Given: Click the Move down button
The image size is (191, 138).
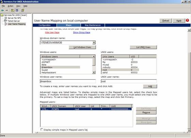Looking at the screenshot, I should [146, 122].
